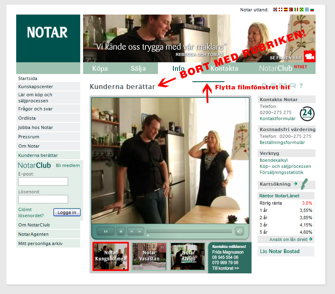Select the Spanish flag icon
This screenshot has width=335, height=294.
tap(286, 10)
